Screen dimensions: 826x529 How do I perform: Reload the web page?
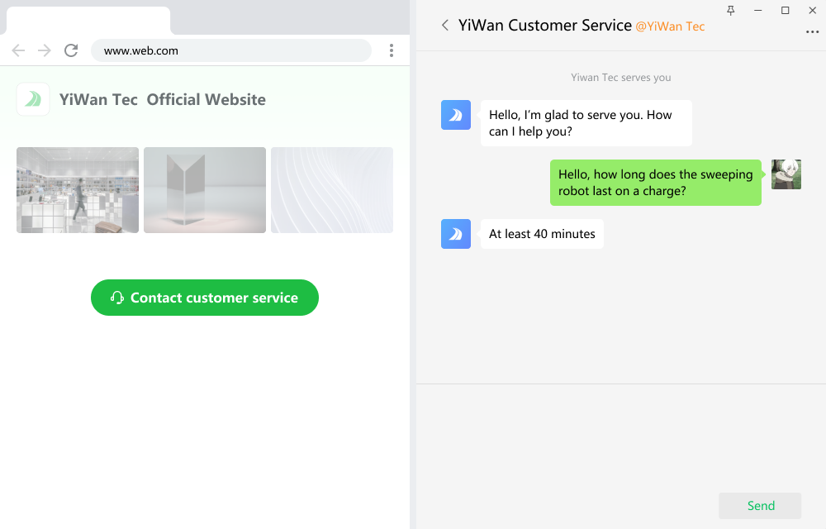[71, 50]
